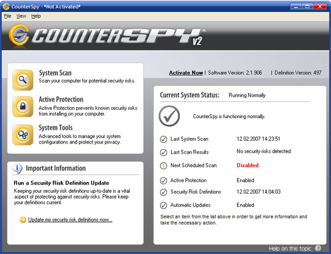Click the 12.02.2007 14:04:03 definitions timestamp

[x=259, y=192]
